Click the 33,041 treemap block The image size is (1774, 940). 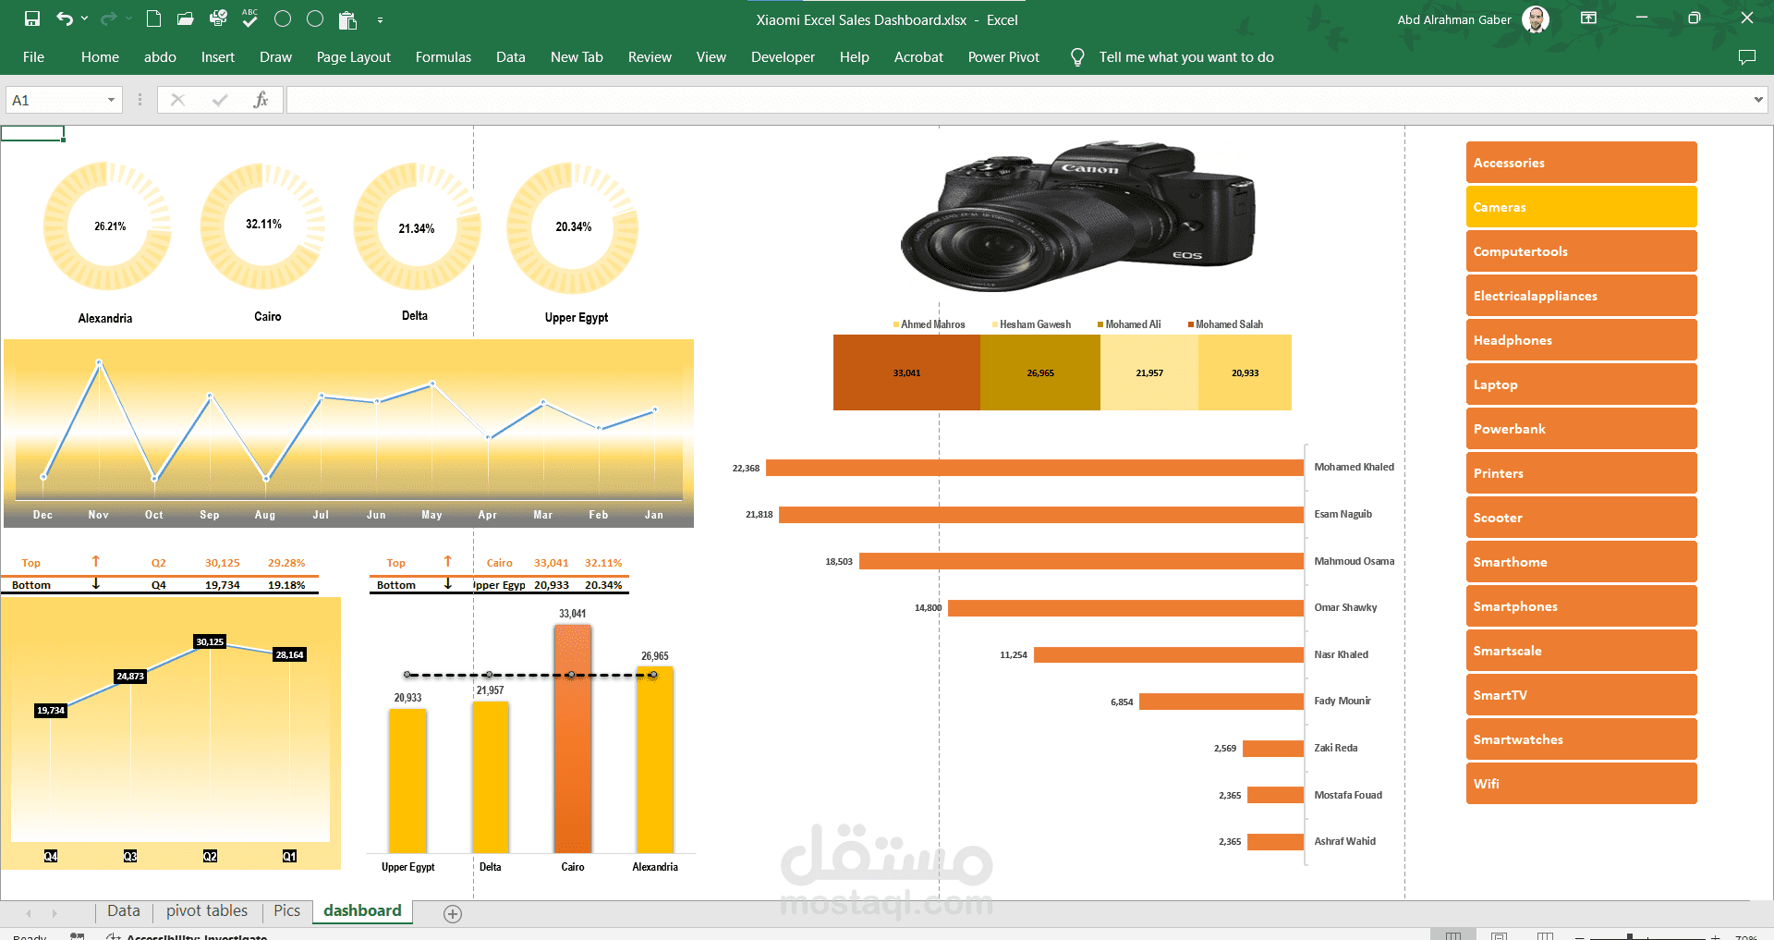click(906, 372)
